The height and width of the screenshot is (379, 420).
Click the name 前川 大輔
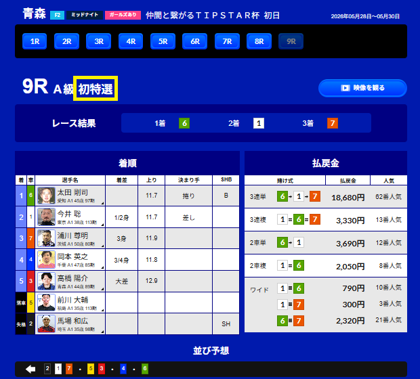click(72, 300)
